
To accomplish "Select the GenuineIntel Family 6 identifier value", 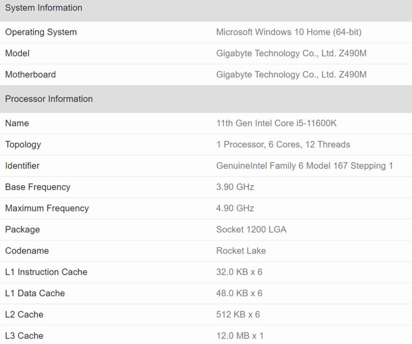I will (x=304, y=166).
